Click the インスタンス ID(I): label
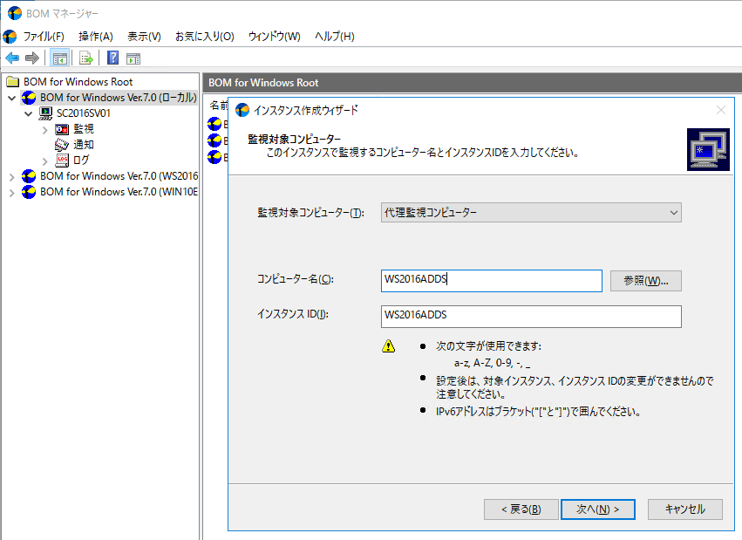The height and width of the screenshot is (540, 742). 293,314
